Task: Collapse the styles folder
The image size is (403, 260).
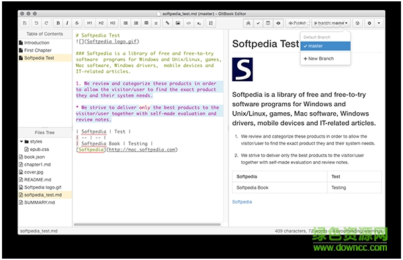Action: click(21, 142)
